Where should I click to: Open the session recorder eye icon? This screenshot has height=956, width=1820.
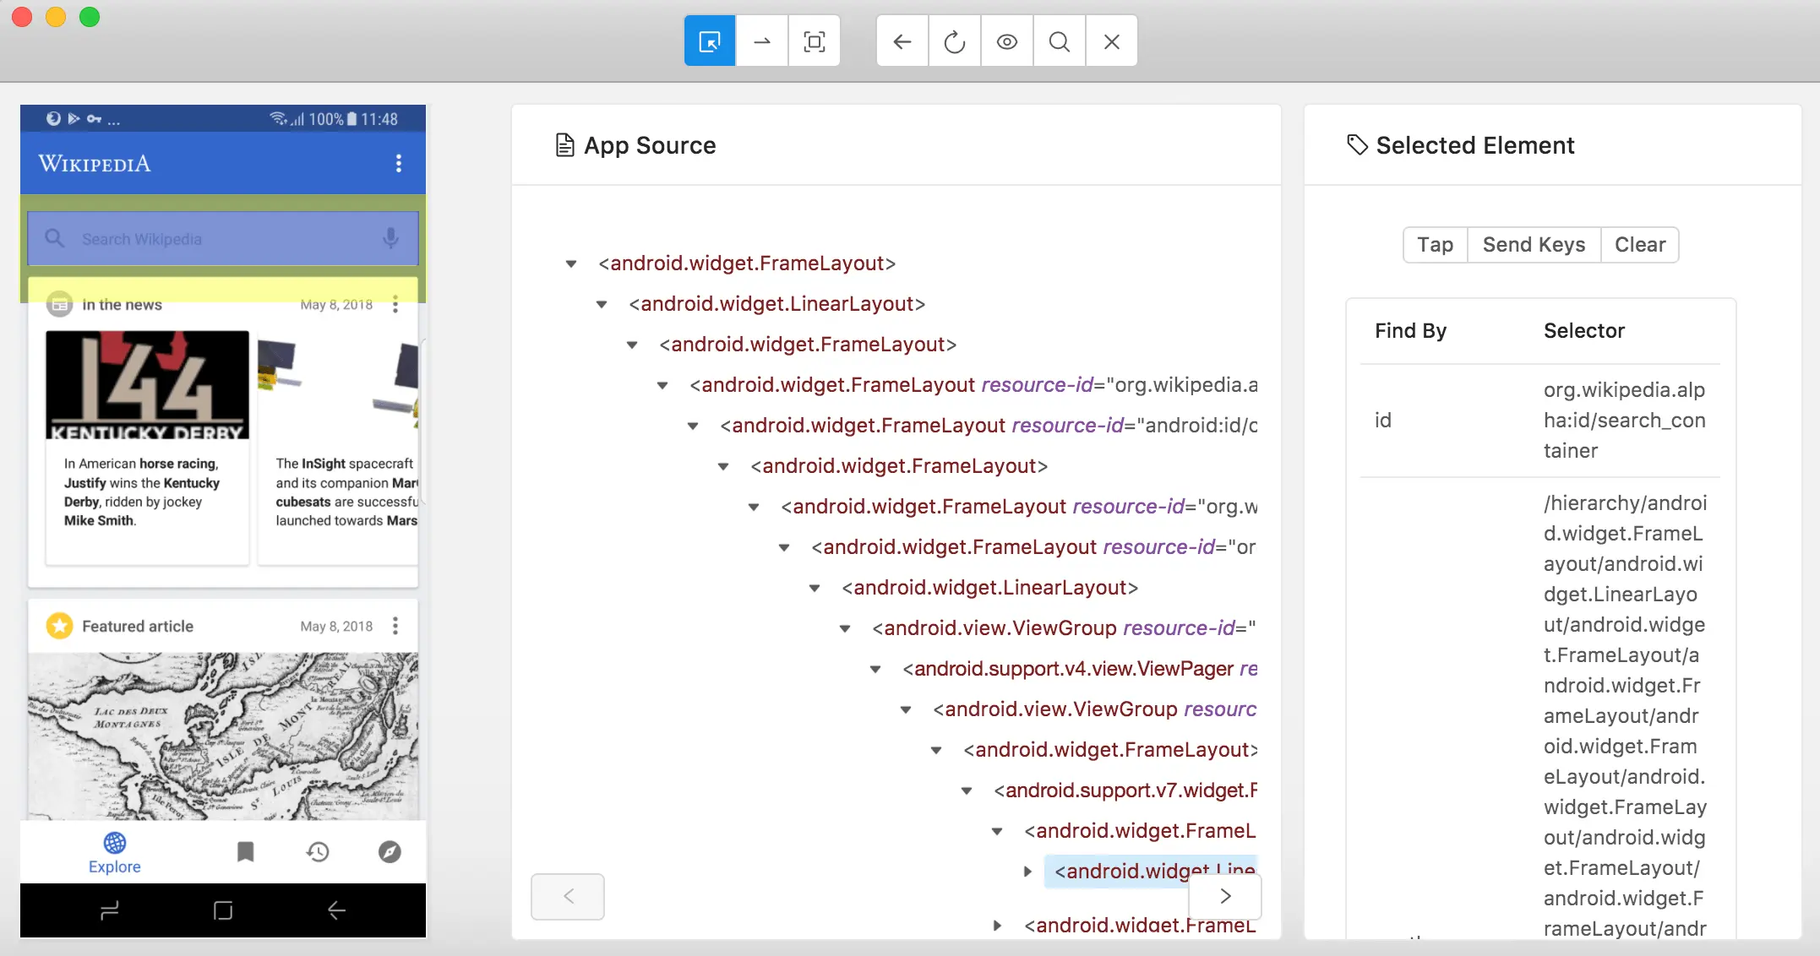coord(1006,41)
